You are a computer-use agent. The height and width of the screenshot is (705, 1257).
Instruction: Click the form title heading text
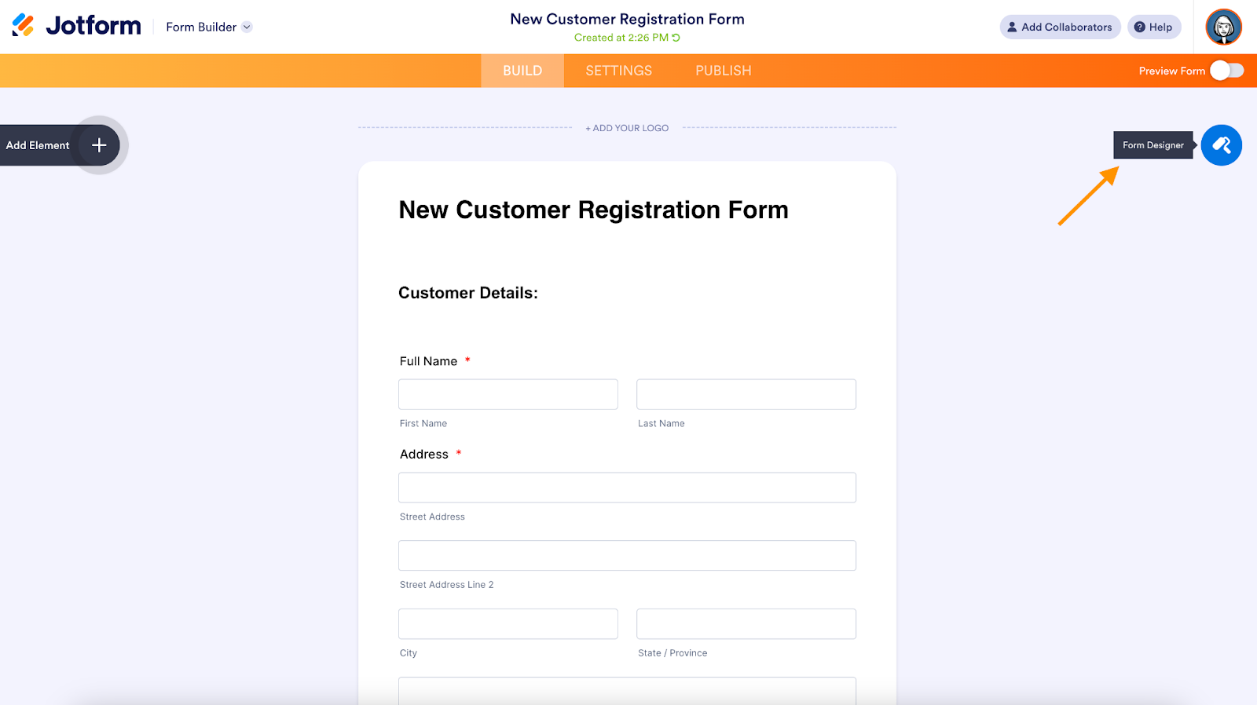point(593,210)
